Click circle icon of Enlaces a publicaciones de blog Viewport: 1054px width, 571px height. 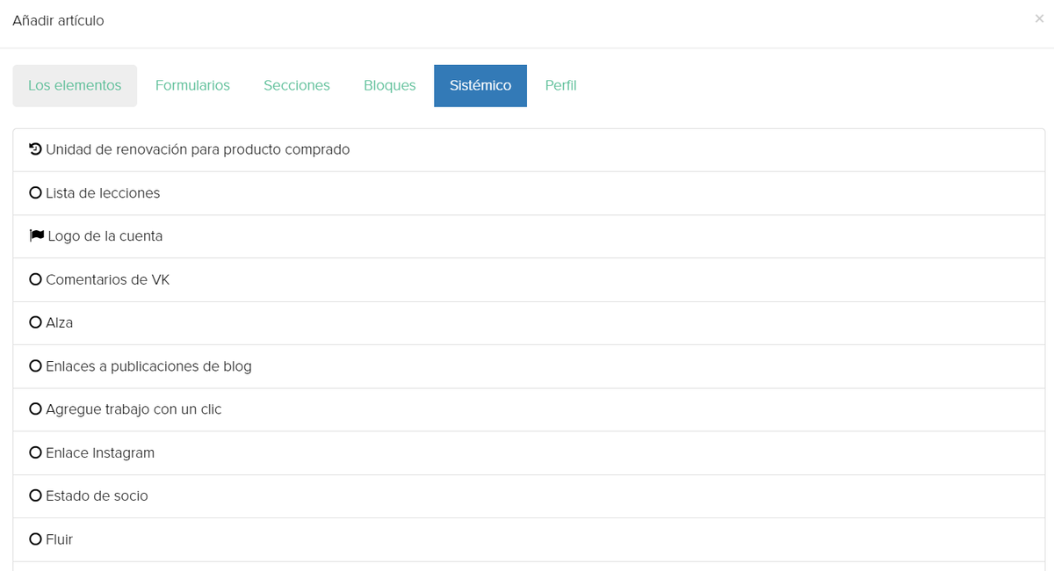[x=35, y=365]
